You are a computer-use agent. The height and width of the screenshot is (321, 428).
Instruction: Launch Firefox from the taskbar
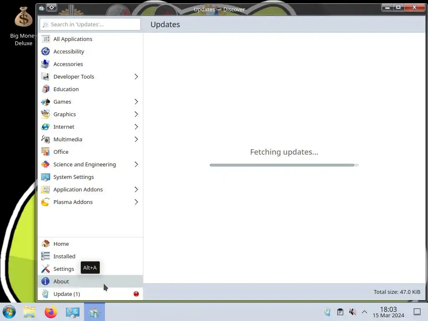pyautogui.click(x=51, y=312)
